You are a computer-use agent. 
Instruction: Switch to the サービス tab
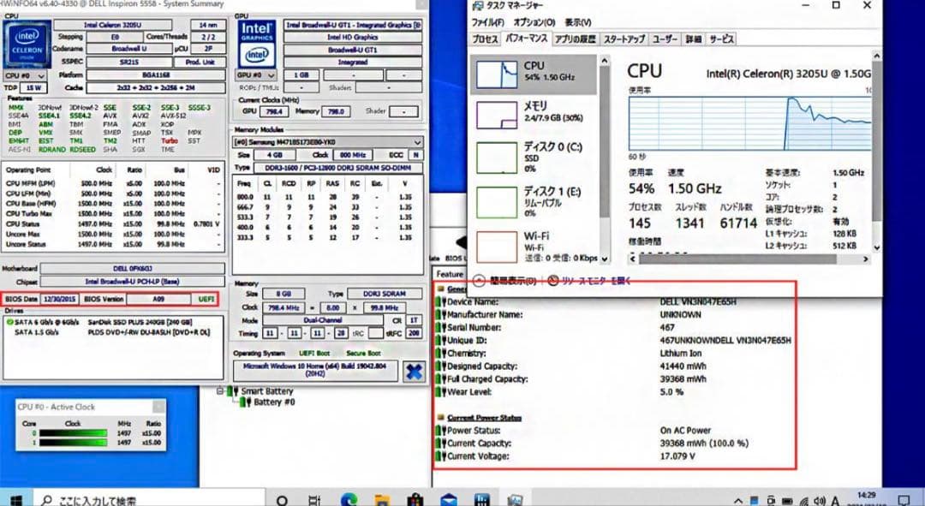[x=721, y=39]
